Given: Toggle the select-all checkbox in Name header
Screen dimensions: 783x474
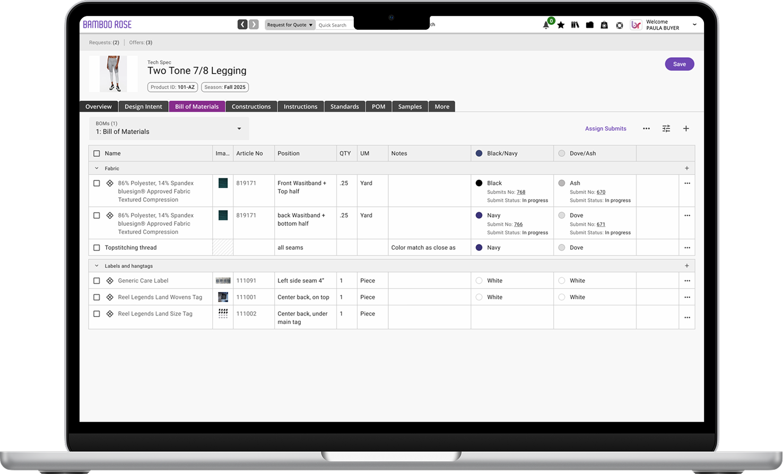Looking at the screenshot, I should coord(97,153).
